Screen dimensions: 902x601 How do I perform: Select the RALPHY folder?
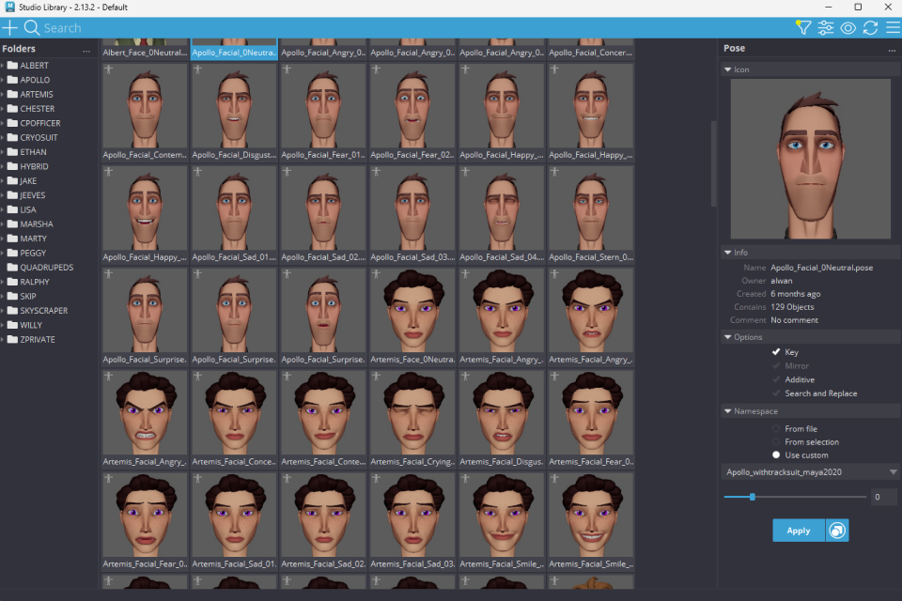(35, 282)
